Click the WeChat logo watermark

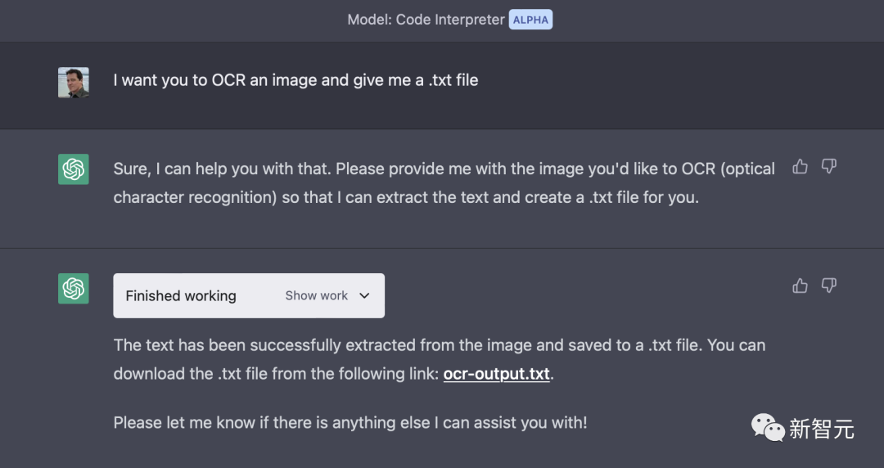(768, 428)
